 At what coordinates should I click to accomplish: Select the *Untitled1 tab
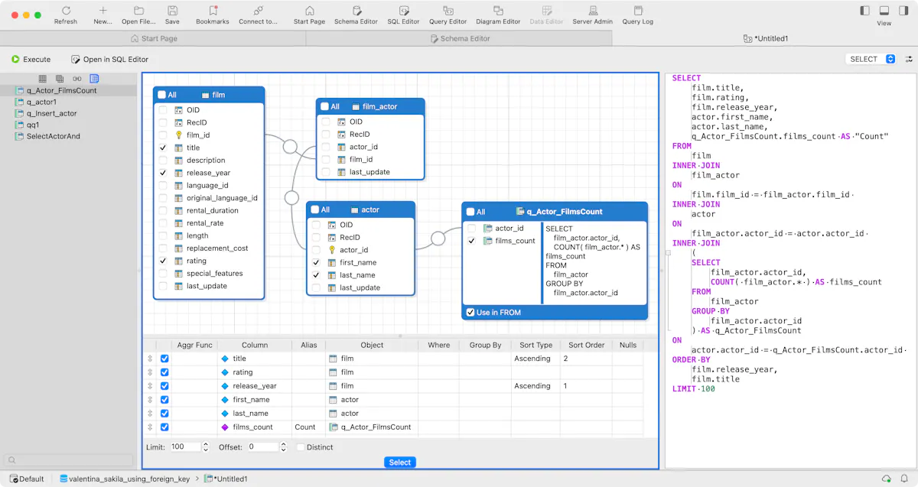pyautogui.click(x=765, y=38)
